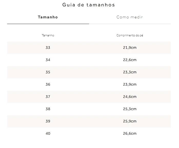Click the 25,3cm foot length value
The image size is (179, 148).
coord(130,109)
